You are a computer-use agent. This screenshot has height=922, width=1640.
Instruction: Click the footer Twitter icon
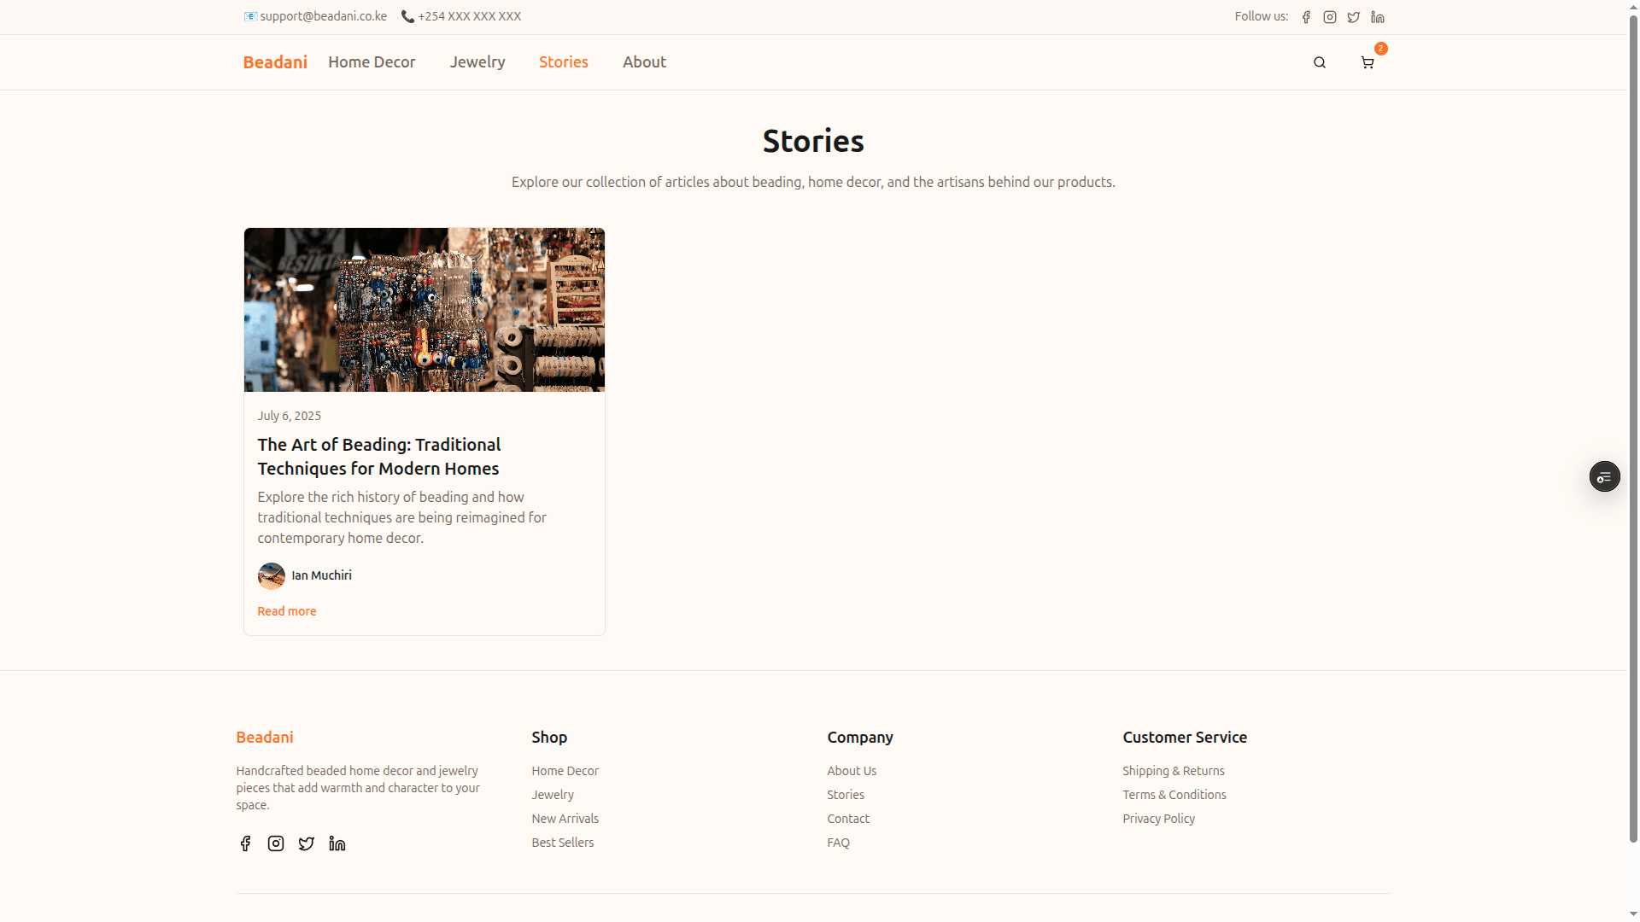click(x=307, y=843)
